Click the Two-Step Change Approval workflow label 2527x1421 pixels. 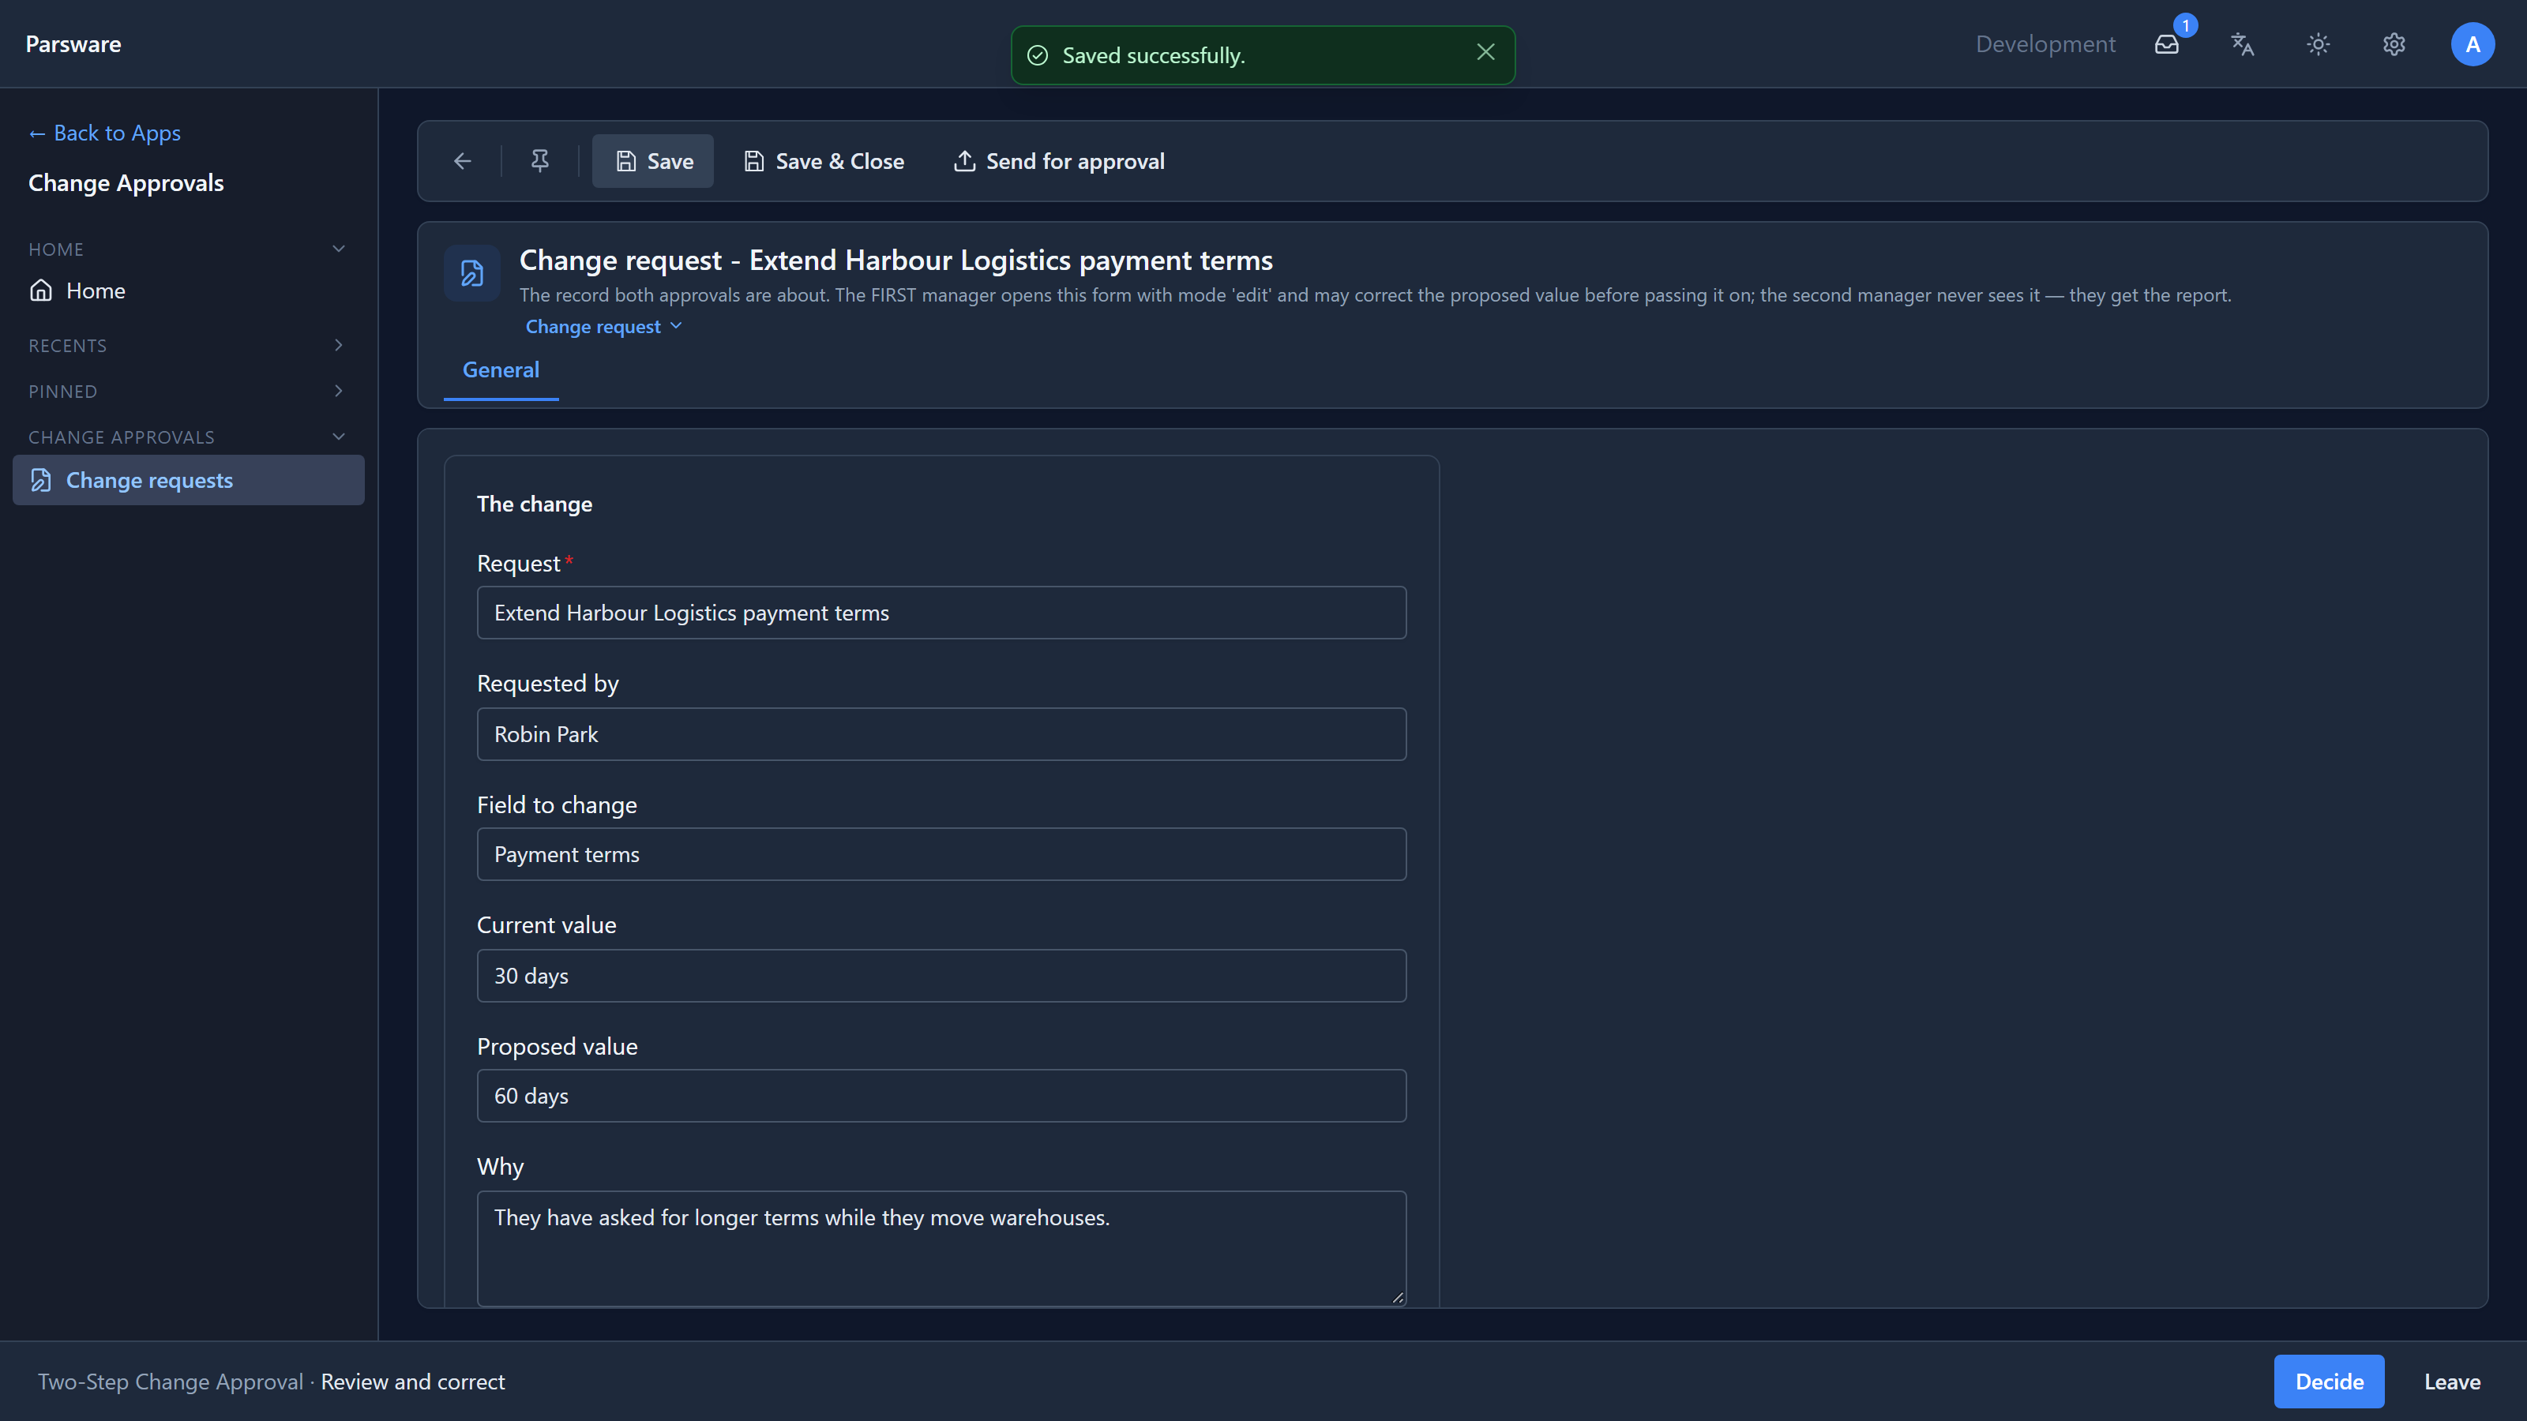pyautogui.click(x=171, y=1382)
